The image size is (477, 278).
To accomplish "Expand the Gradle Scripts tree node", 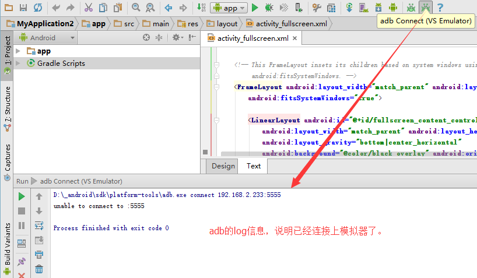I will point(18,63).
